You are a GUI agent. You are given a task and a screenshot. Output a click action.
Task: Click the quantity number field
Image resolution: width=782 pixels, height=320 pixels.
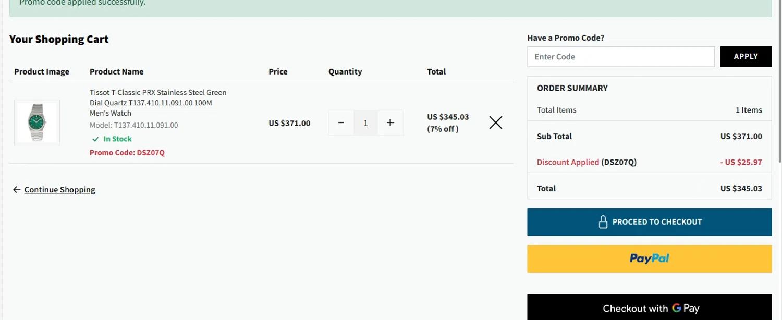tap(365, 123)
